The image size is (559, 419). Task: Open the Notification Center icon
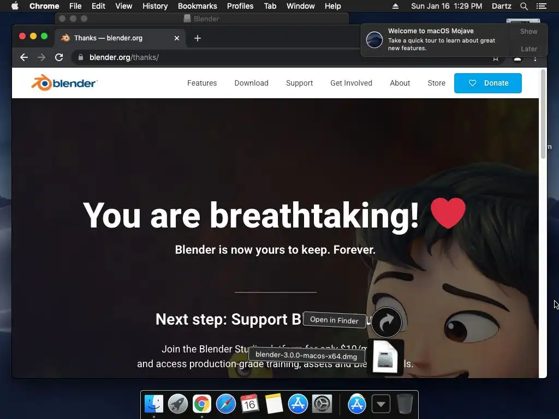click(541, 6)
